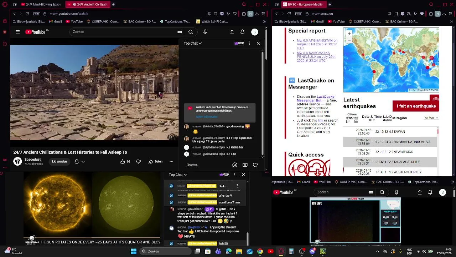This screenshot has width=456, height=257.
Task: Share the video with the Delen button
Action: coord(156,161)
